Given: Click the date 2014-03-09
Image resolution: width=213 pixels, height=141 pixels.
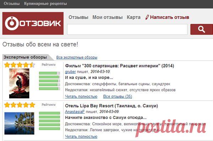Looking at the screenshot, I should [109, 112].
